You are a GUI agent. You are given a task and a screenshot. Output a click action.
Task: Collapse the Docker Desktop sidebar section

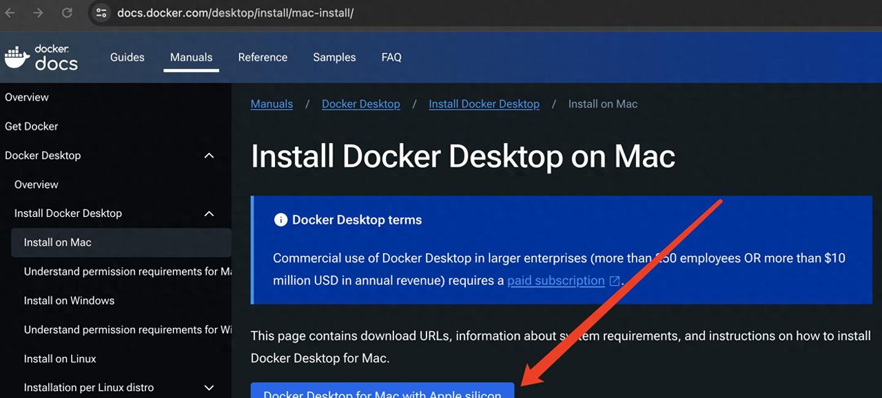coord(209,155)
